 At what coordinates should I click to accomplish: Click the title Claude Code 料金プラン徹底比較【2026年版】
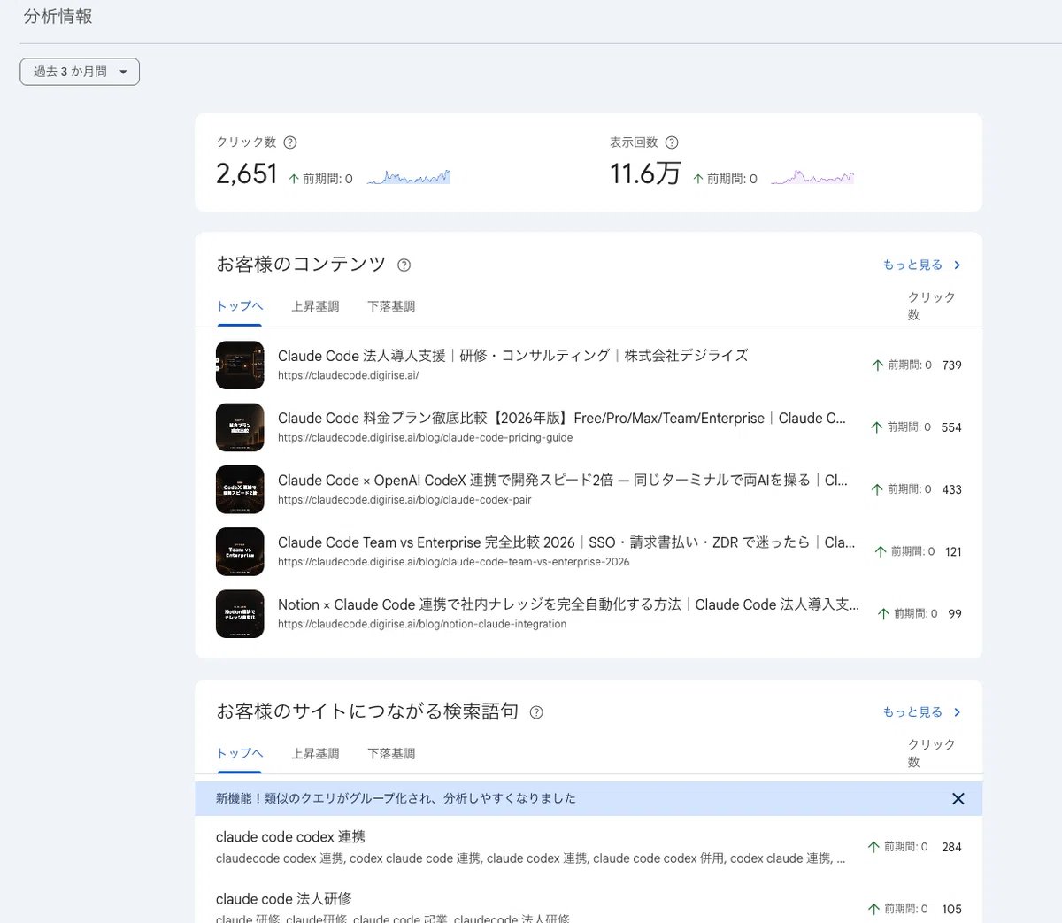562,418
